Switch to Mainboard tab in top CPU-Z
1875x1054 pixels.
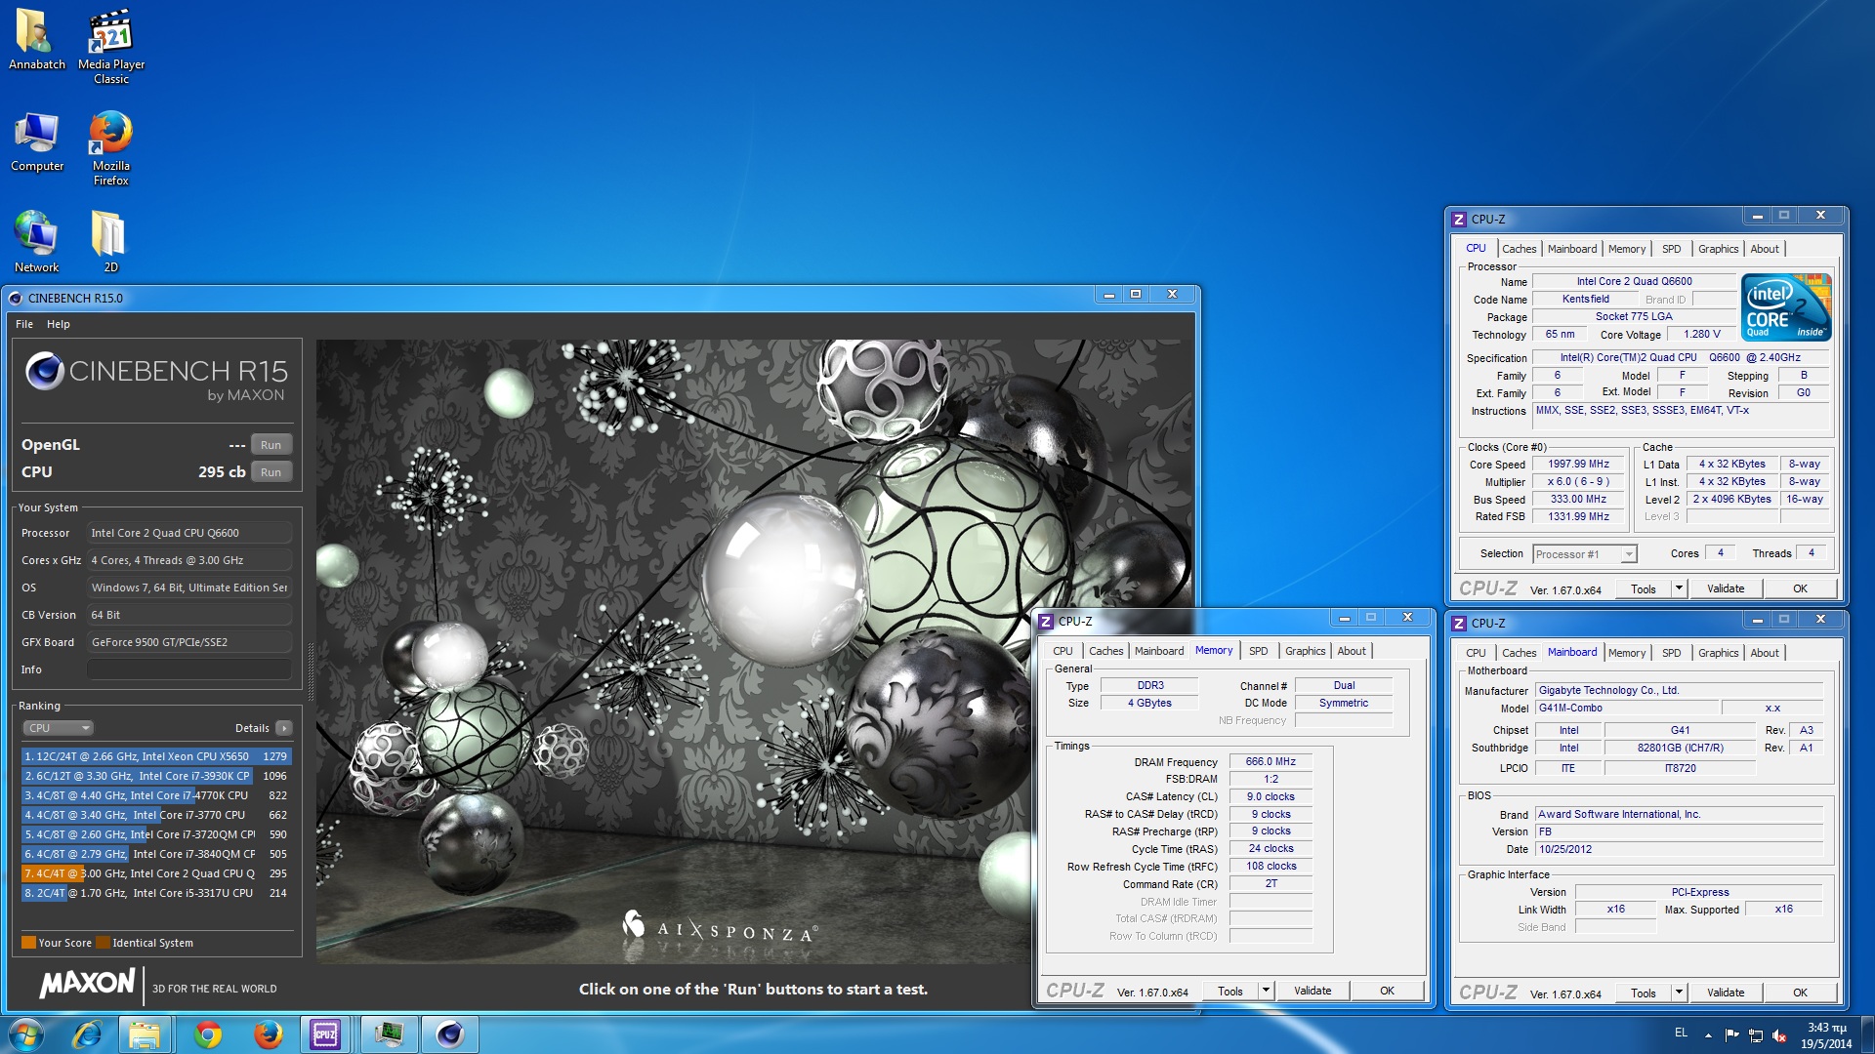[x=1572, y=249]
